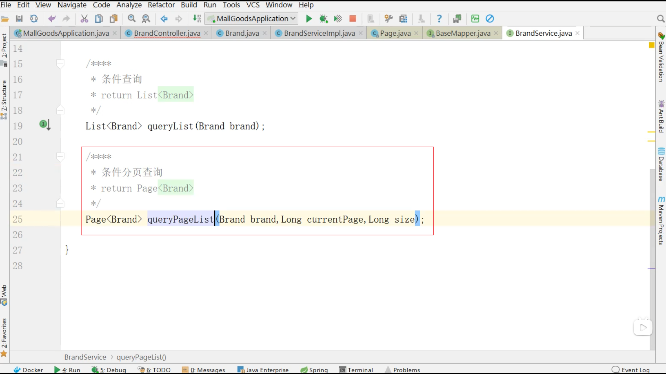
Task: Collapse the comment block starting on line 21
Action: click(60, 157)
